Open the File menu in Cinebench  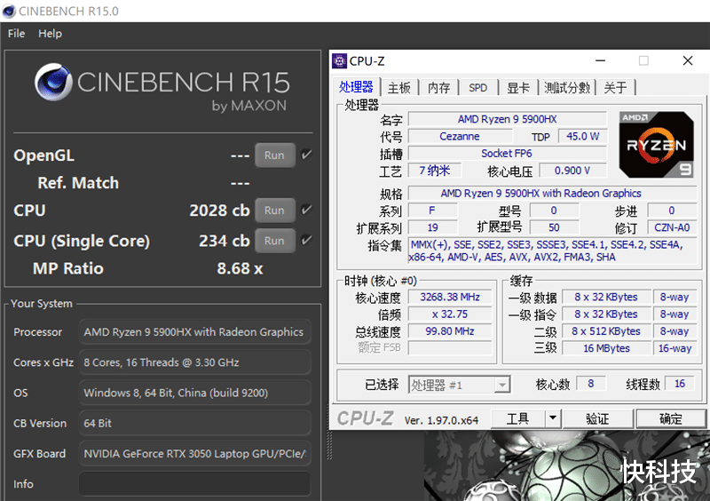pos(16,34)
